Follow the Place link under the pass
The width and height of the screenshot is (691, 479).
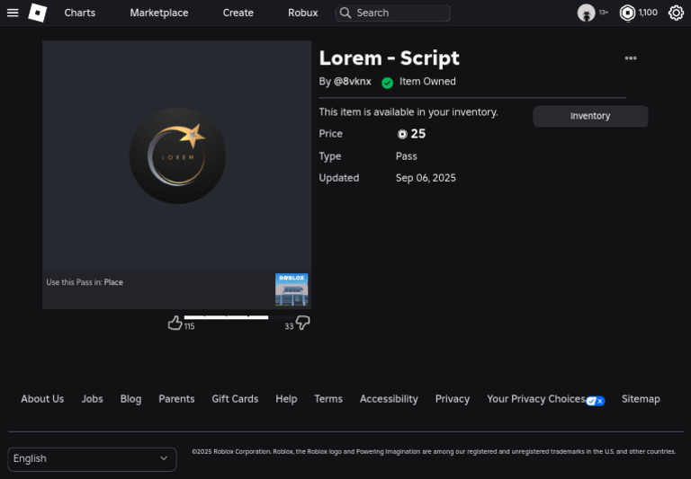pyautogui.click(x=113, y=282)
